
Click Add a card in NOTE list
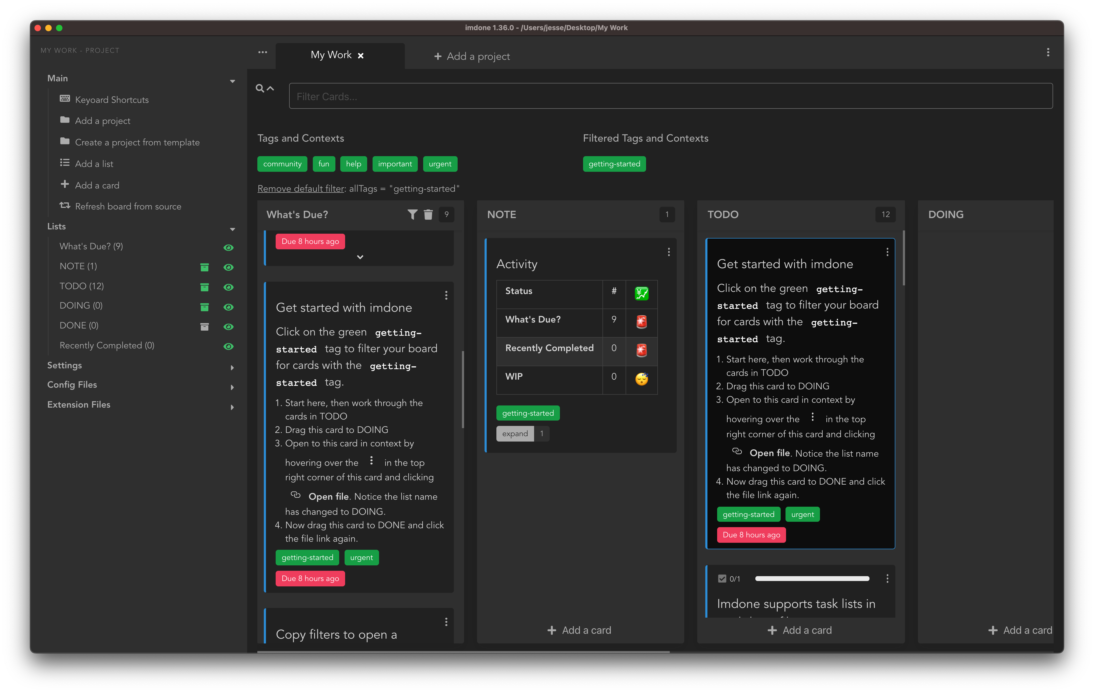(x=579, y=630)
